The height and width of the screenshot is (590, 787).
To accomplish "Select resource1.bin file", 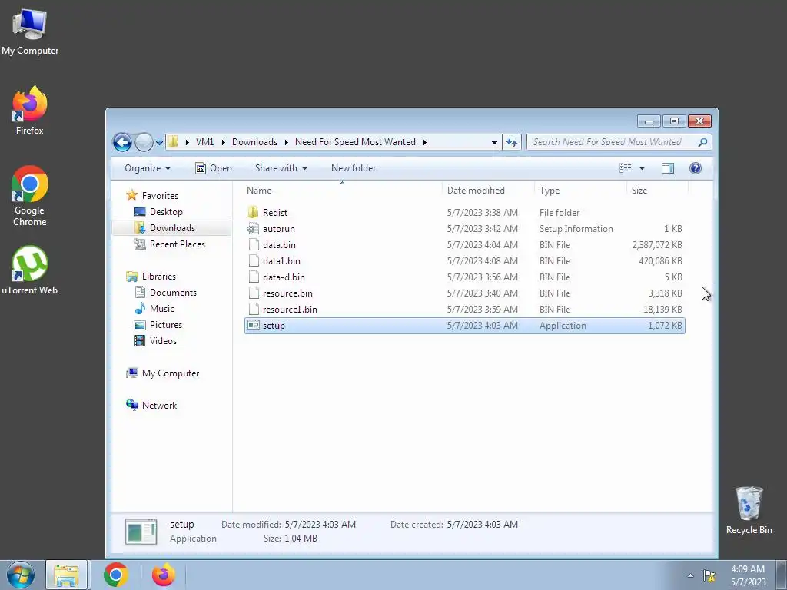I will pos(465,309).
